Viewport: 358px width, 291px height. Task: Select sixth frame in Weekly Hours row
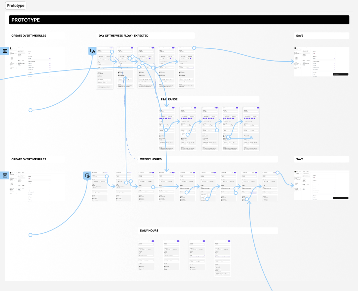click(208, 187)
